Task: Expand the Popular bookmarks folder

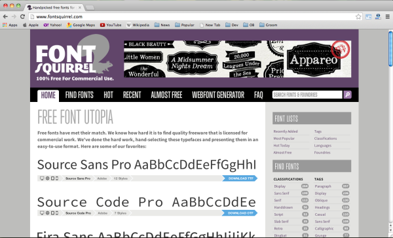Action: (185, 25)
